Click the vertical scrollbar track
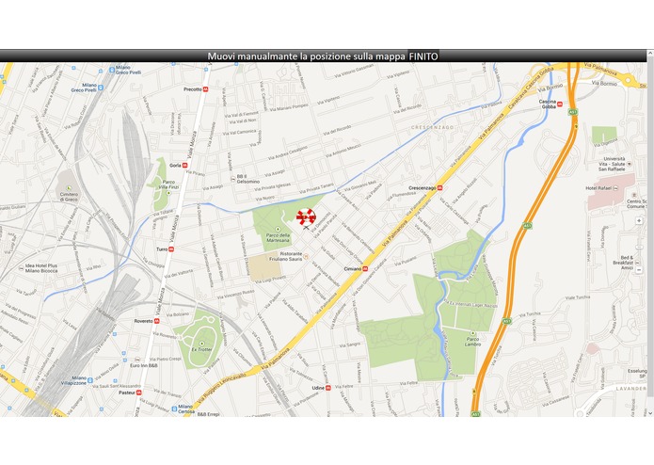Screen dimensions: 654x465 pos(650,233)
